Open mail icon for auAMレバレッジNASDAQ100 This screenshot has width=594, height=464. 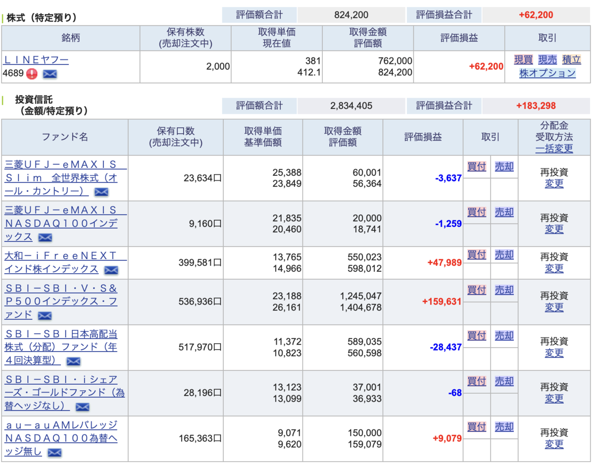click(x=54, y=452)
